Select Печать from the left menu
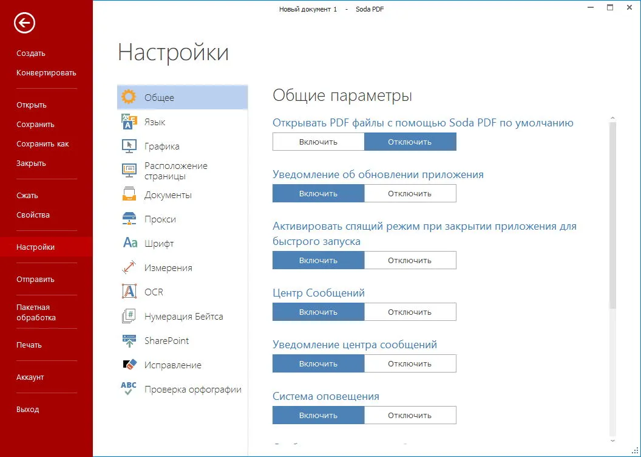641x457 pixels. (x=29, y=345)
